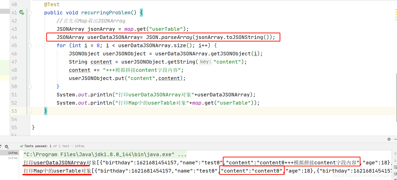Click the scroll up arrow beside console output
The width and height of the screenshot is (397, 180).
(395, 154)
